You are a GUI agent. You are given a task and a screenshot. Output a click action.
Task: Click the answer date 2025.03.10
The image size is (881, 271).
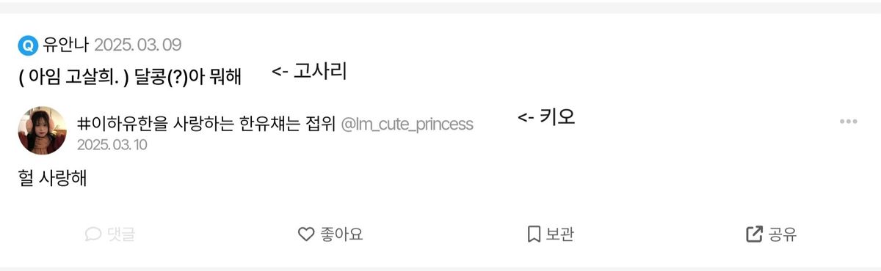(112, 145)
